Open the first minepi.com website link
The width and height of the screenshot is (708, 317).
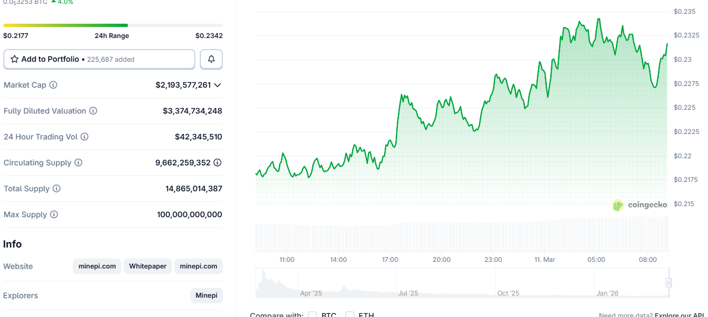click(97, 266)
